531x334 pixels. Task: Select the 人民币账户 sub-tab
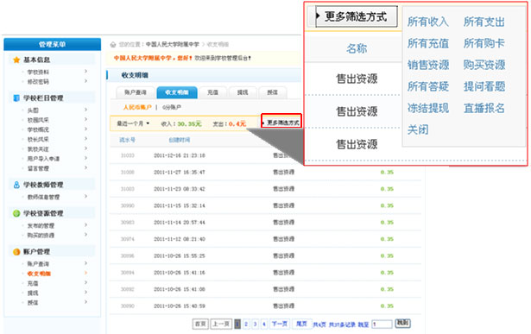136,107
